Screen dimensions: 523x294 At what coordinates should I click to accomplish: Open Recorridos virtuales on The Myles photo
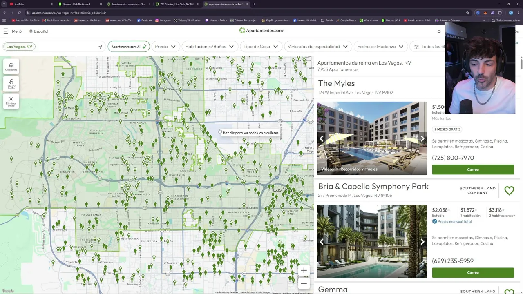pos(359,169)
